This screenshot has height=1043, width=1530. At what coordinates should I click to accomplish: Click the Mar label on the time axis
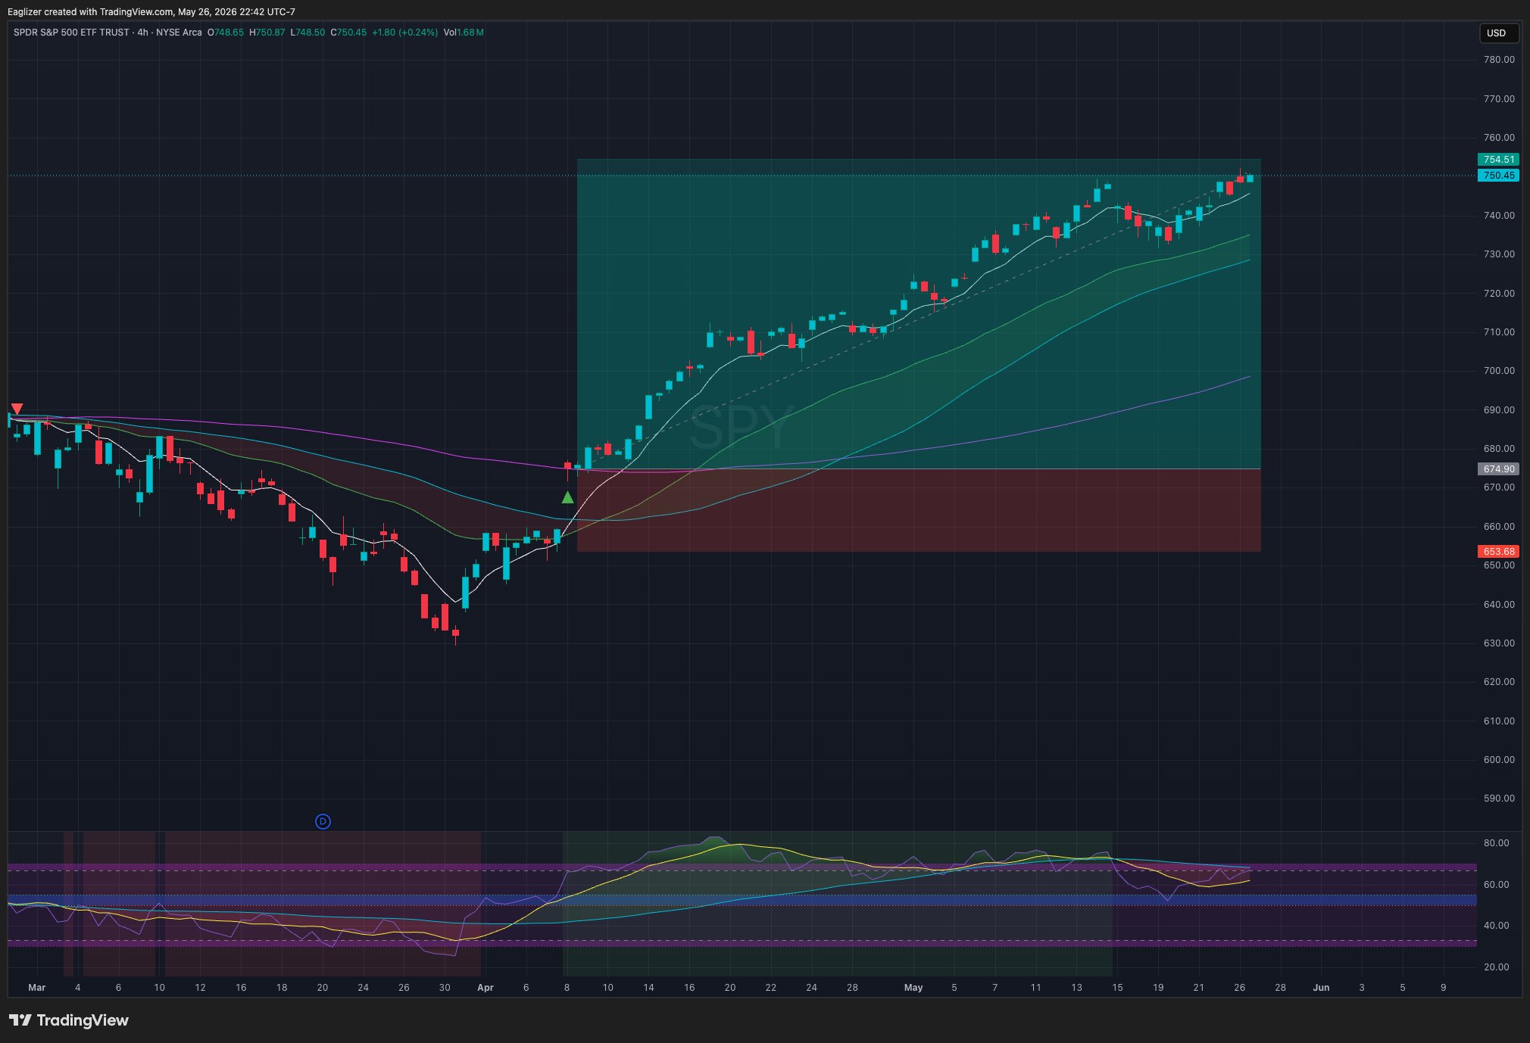[x=36, y=988]
